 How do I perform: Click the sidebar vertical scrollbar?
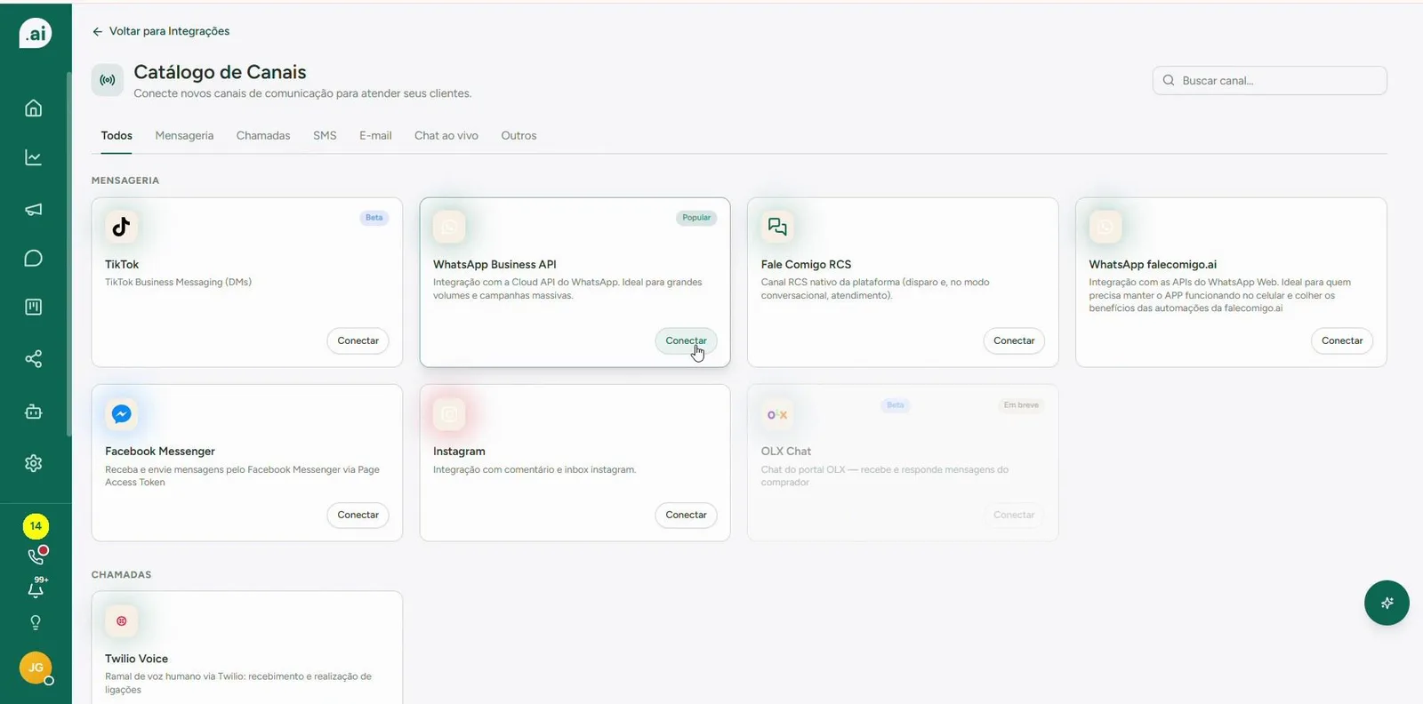[68, 253]
